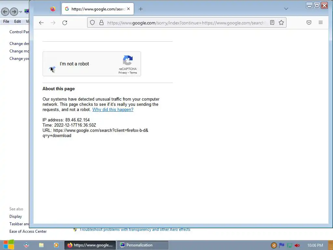Open the Windows Start button

pyautogui.click(x=8, y=245)
